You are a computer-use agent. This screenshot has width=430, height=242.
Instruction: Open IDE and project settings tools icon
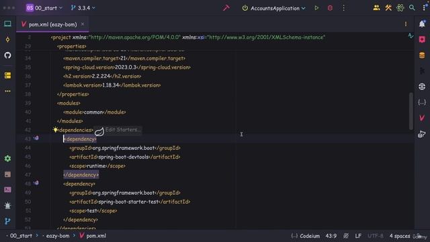point(388,8)
